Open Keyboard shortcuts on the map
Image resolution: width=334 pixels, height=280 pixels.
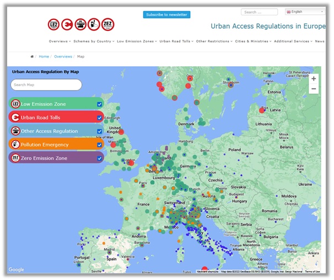pos(207,272)
